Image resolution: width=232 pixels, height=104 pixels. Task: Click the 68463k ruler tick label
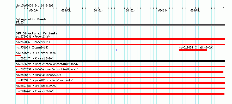click(163, 11)
